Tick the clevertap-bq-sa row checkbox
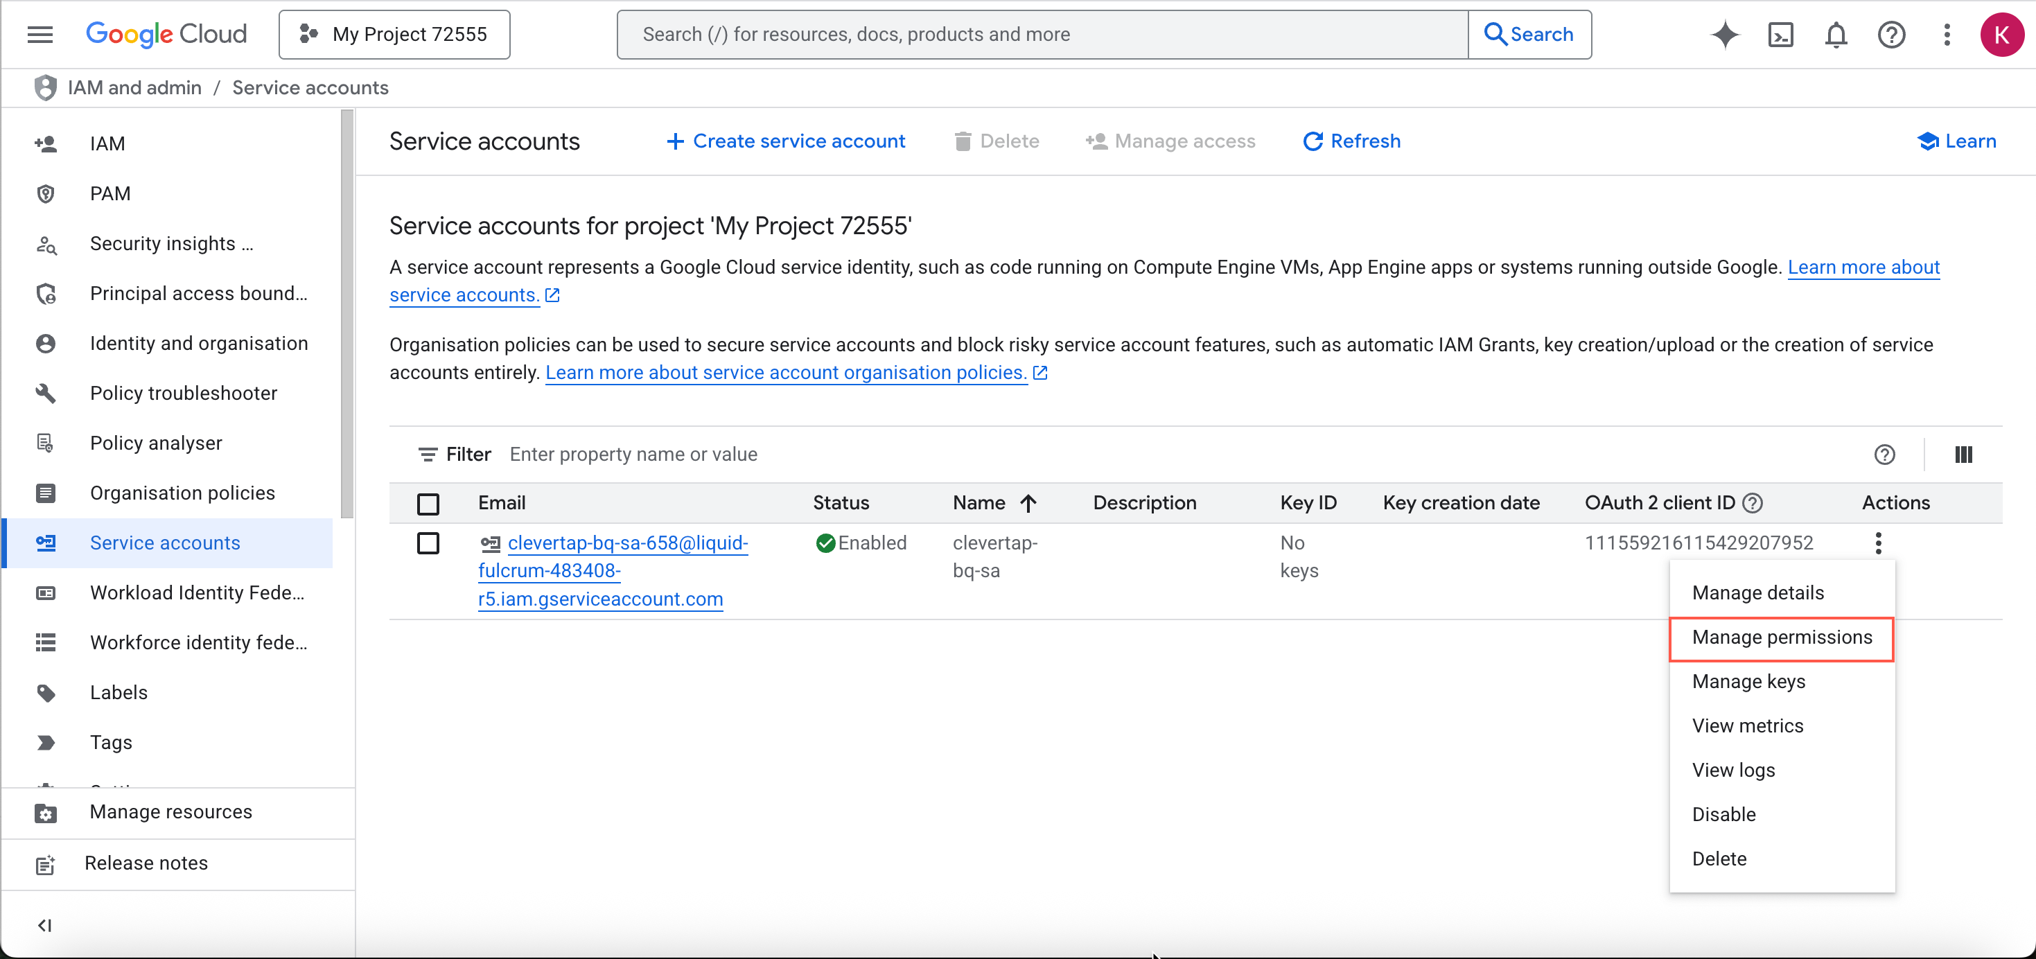The image size is (2036, 959). coord(428,543)
